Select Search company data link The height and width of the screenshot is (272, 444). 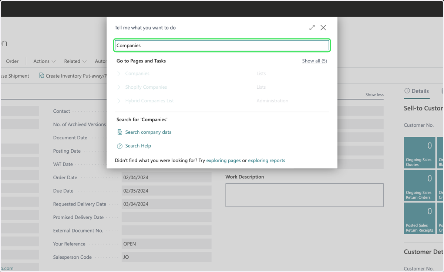point(148,132)
